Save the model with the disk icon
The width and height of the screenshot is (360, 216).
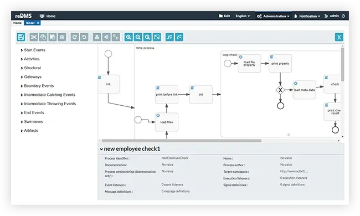(21, 37)
